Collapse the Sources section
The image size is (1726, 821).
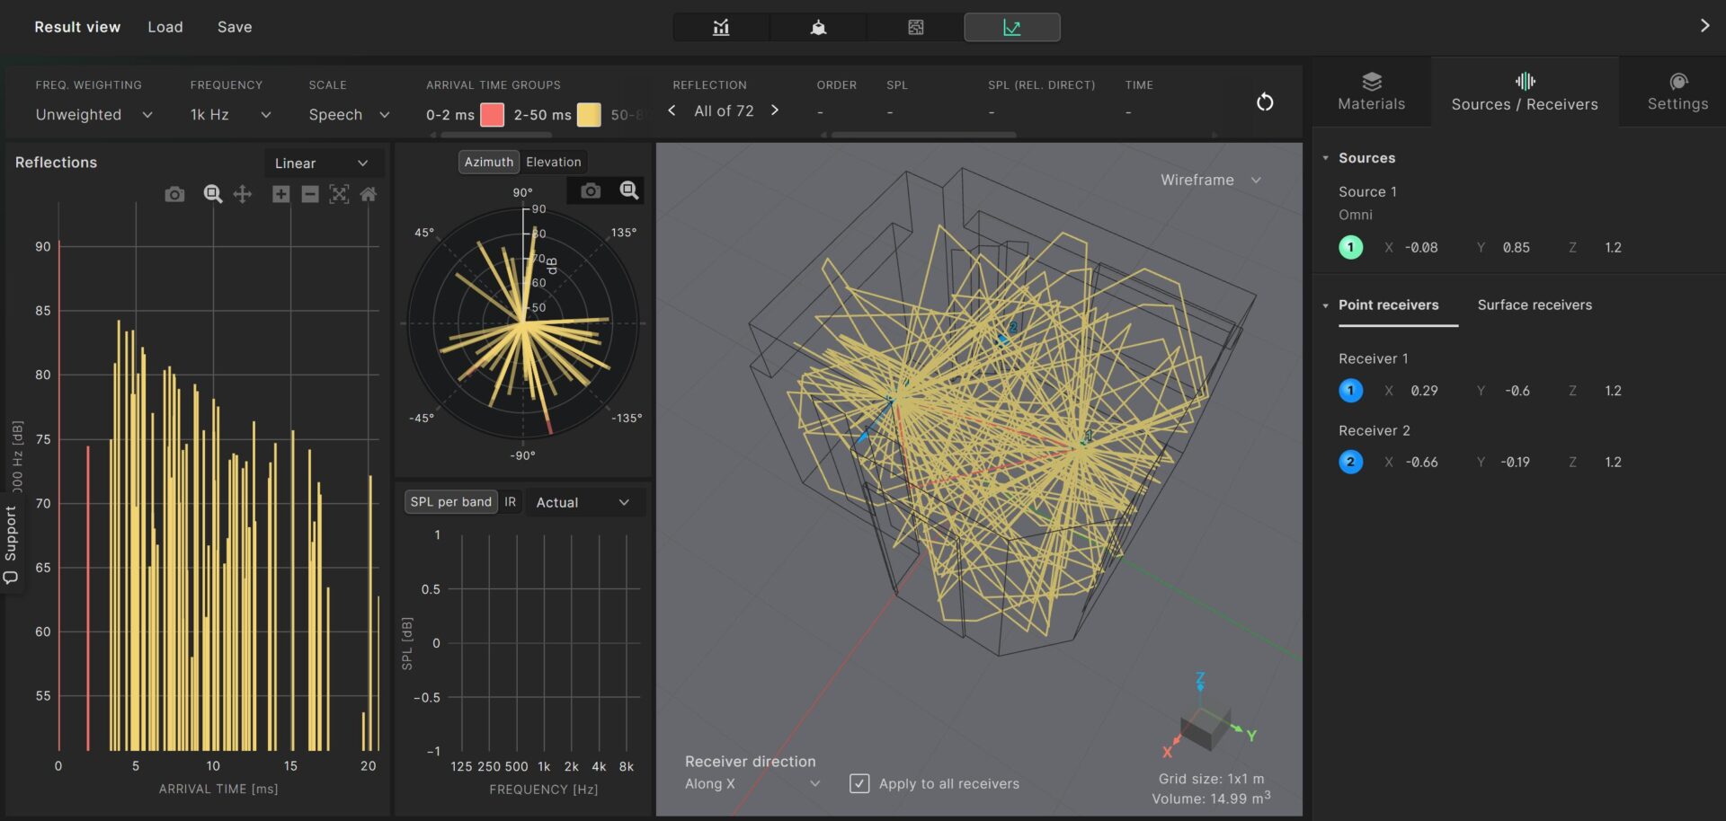[1325, 158]
